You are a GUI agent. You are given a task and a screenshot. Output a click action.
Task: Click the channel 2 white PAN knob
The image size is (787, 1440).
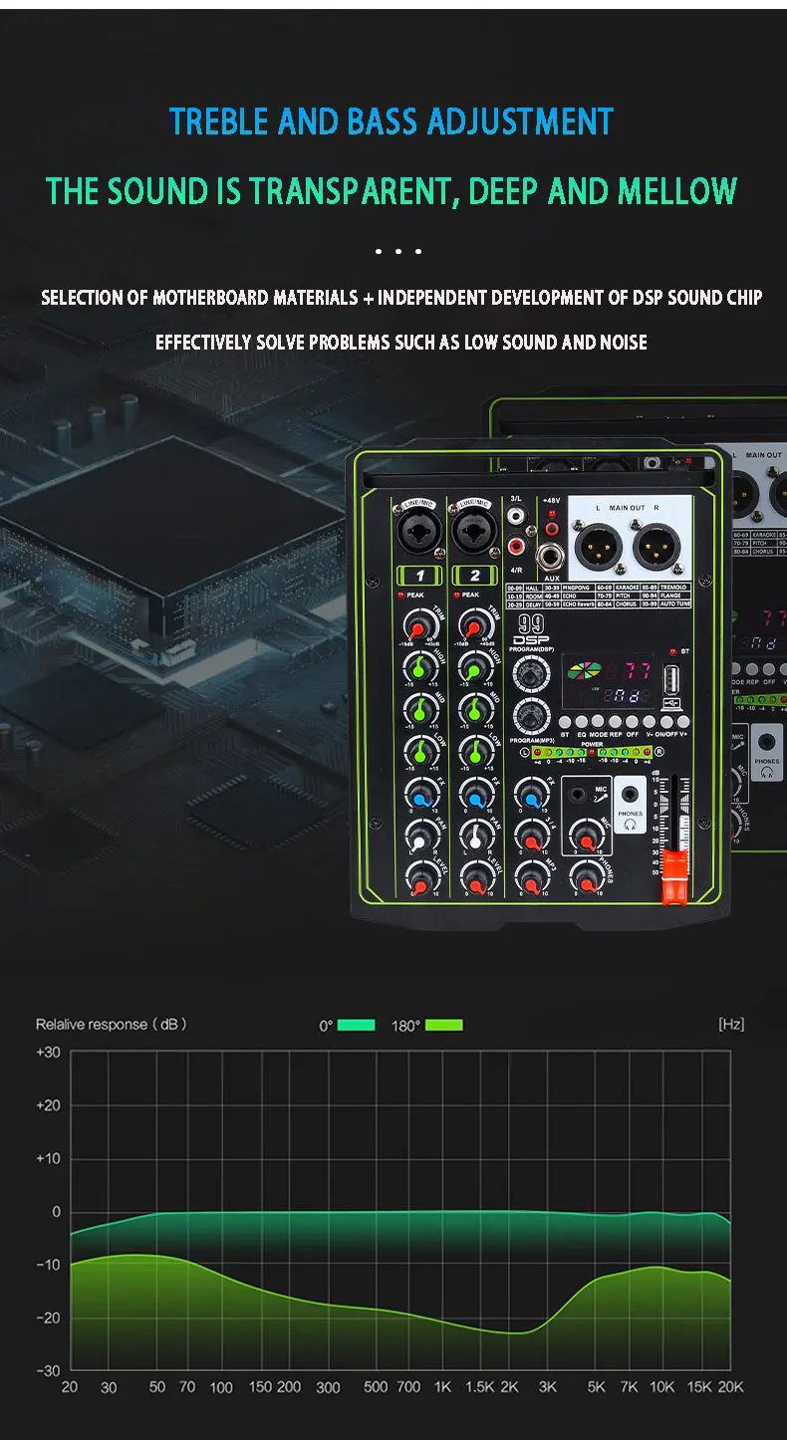(475, 837)
